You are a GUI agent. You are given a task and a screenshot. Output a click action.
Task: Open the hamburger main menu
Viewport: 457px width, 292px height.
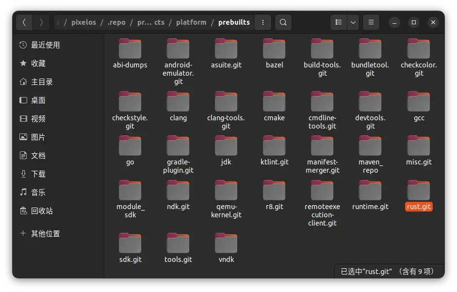pos(371,22)
